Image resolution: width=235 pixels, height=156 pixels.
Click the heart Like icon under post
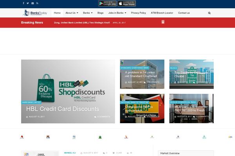point(114,153)
